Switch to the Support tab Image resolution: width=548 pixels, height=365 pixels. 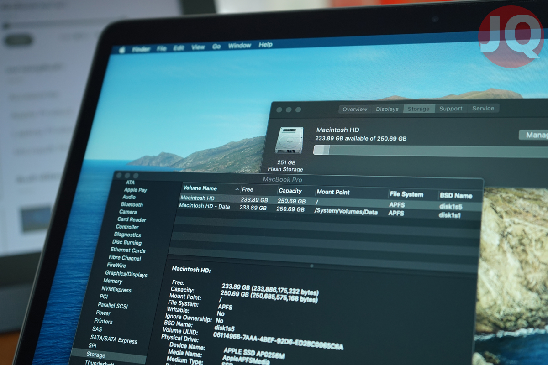pyautogui.click(x=451, y=109)
